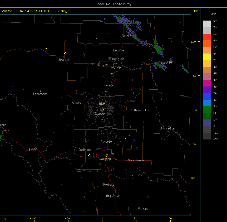
Task: Click the Calgary city label
Action: (105, 159)
